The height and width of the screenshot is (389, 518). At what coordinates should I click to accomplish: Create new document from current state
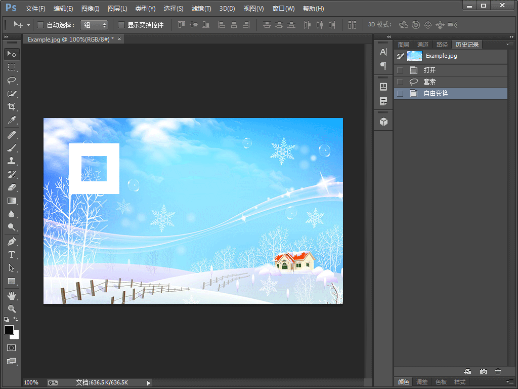(x=467, y=372)
